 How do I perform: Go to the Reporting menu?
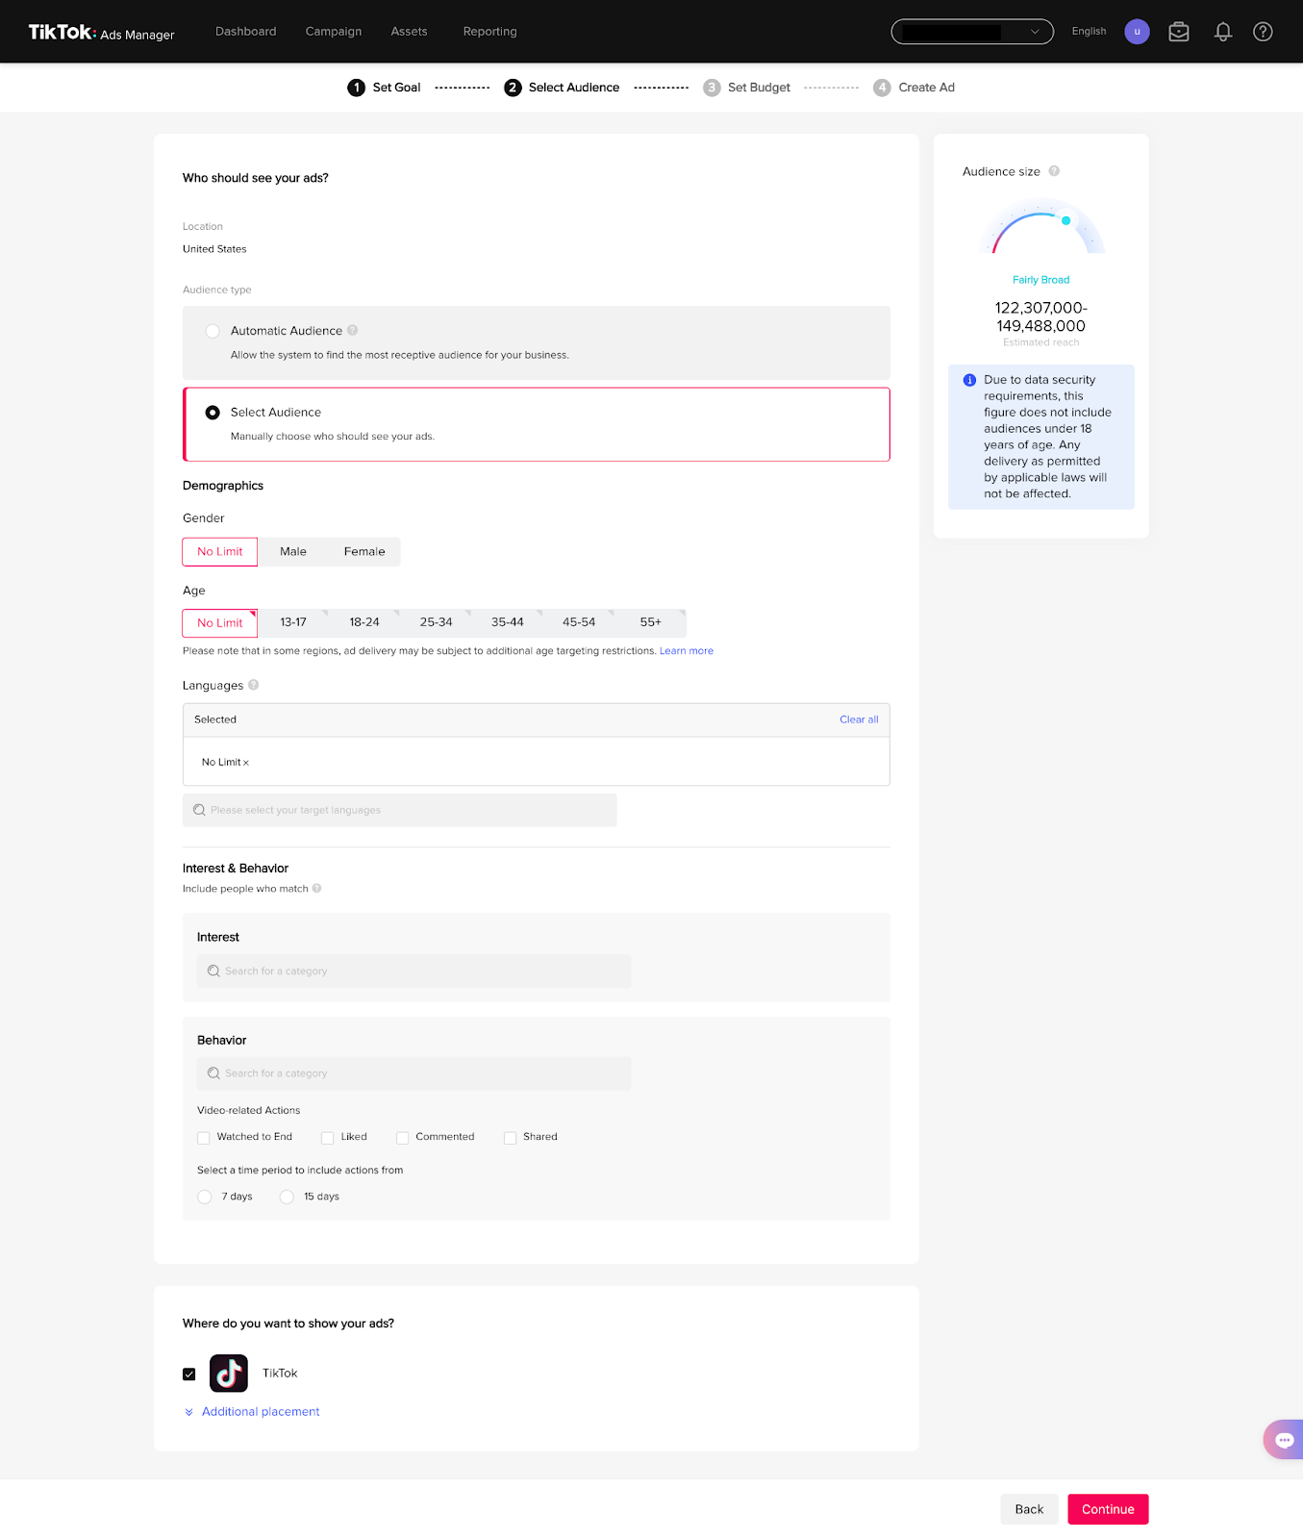[x=489, y=32]
